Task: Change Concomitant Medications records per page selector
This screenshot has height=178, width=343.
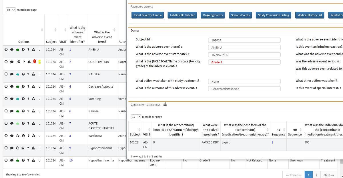Action: (x=136, y=117)
